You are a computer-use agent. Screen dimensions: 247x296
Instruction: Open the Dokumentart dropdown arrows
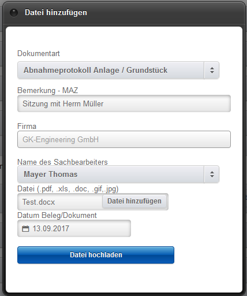coord(212,70)
